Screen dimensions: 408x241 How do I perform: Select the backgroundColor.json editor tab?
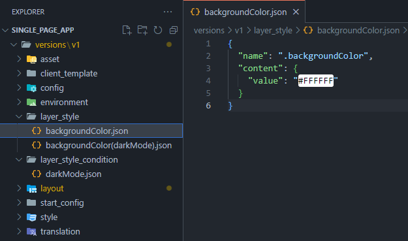(244, 12)
